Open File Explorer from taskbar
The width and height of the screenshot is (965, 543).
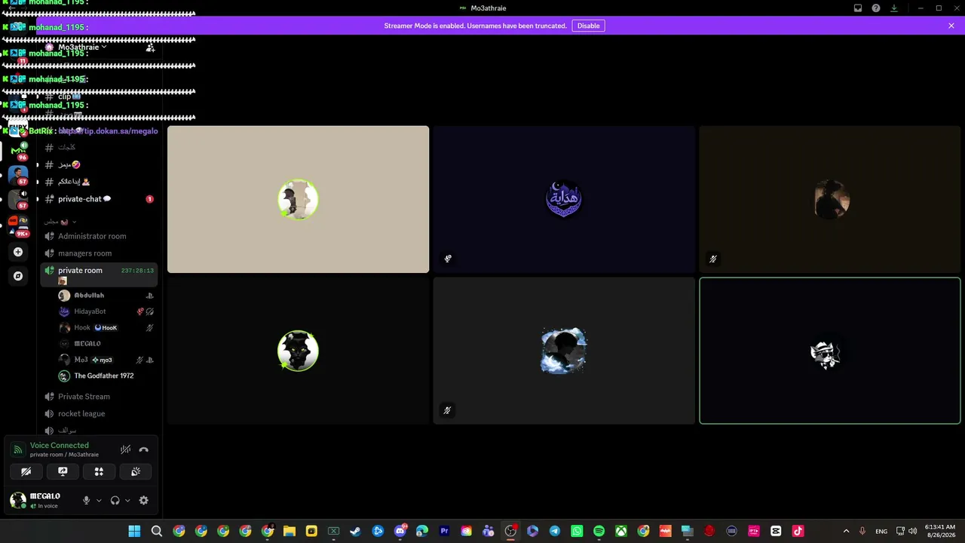[x=289, y=531]
